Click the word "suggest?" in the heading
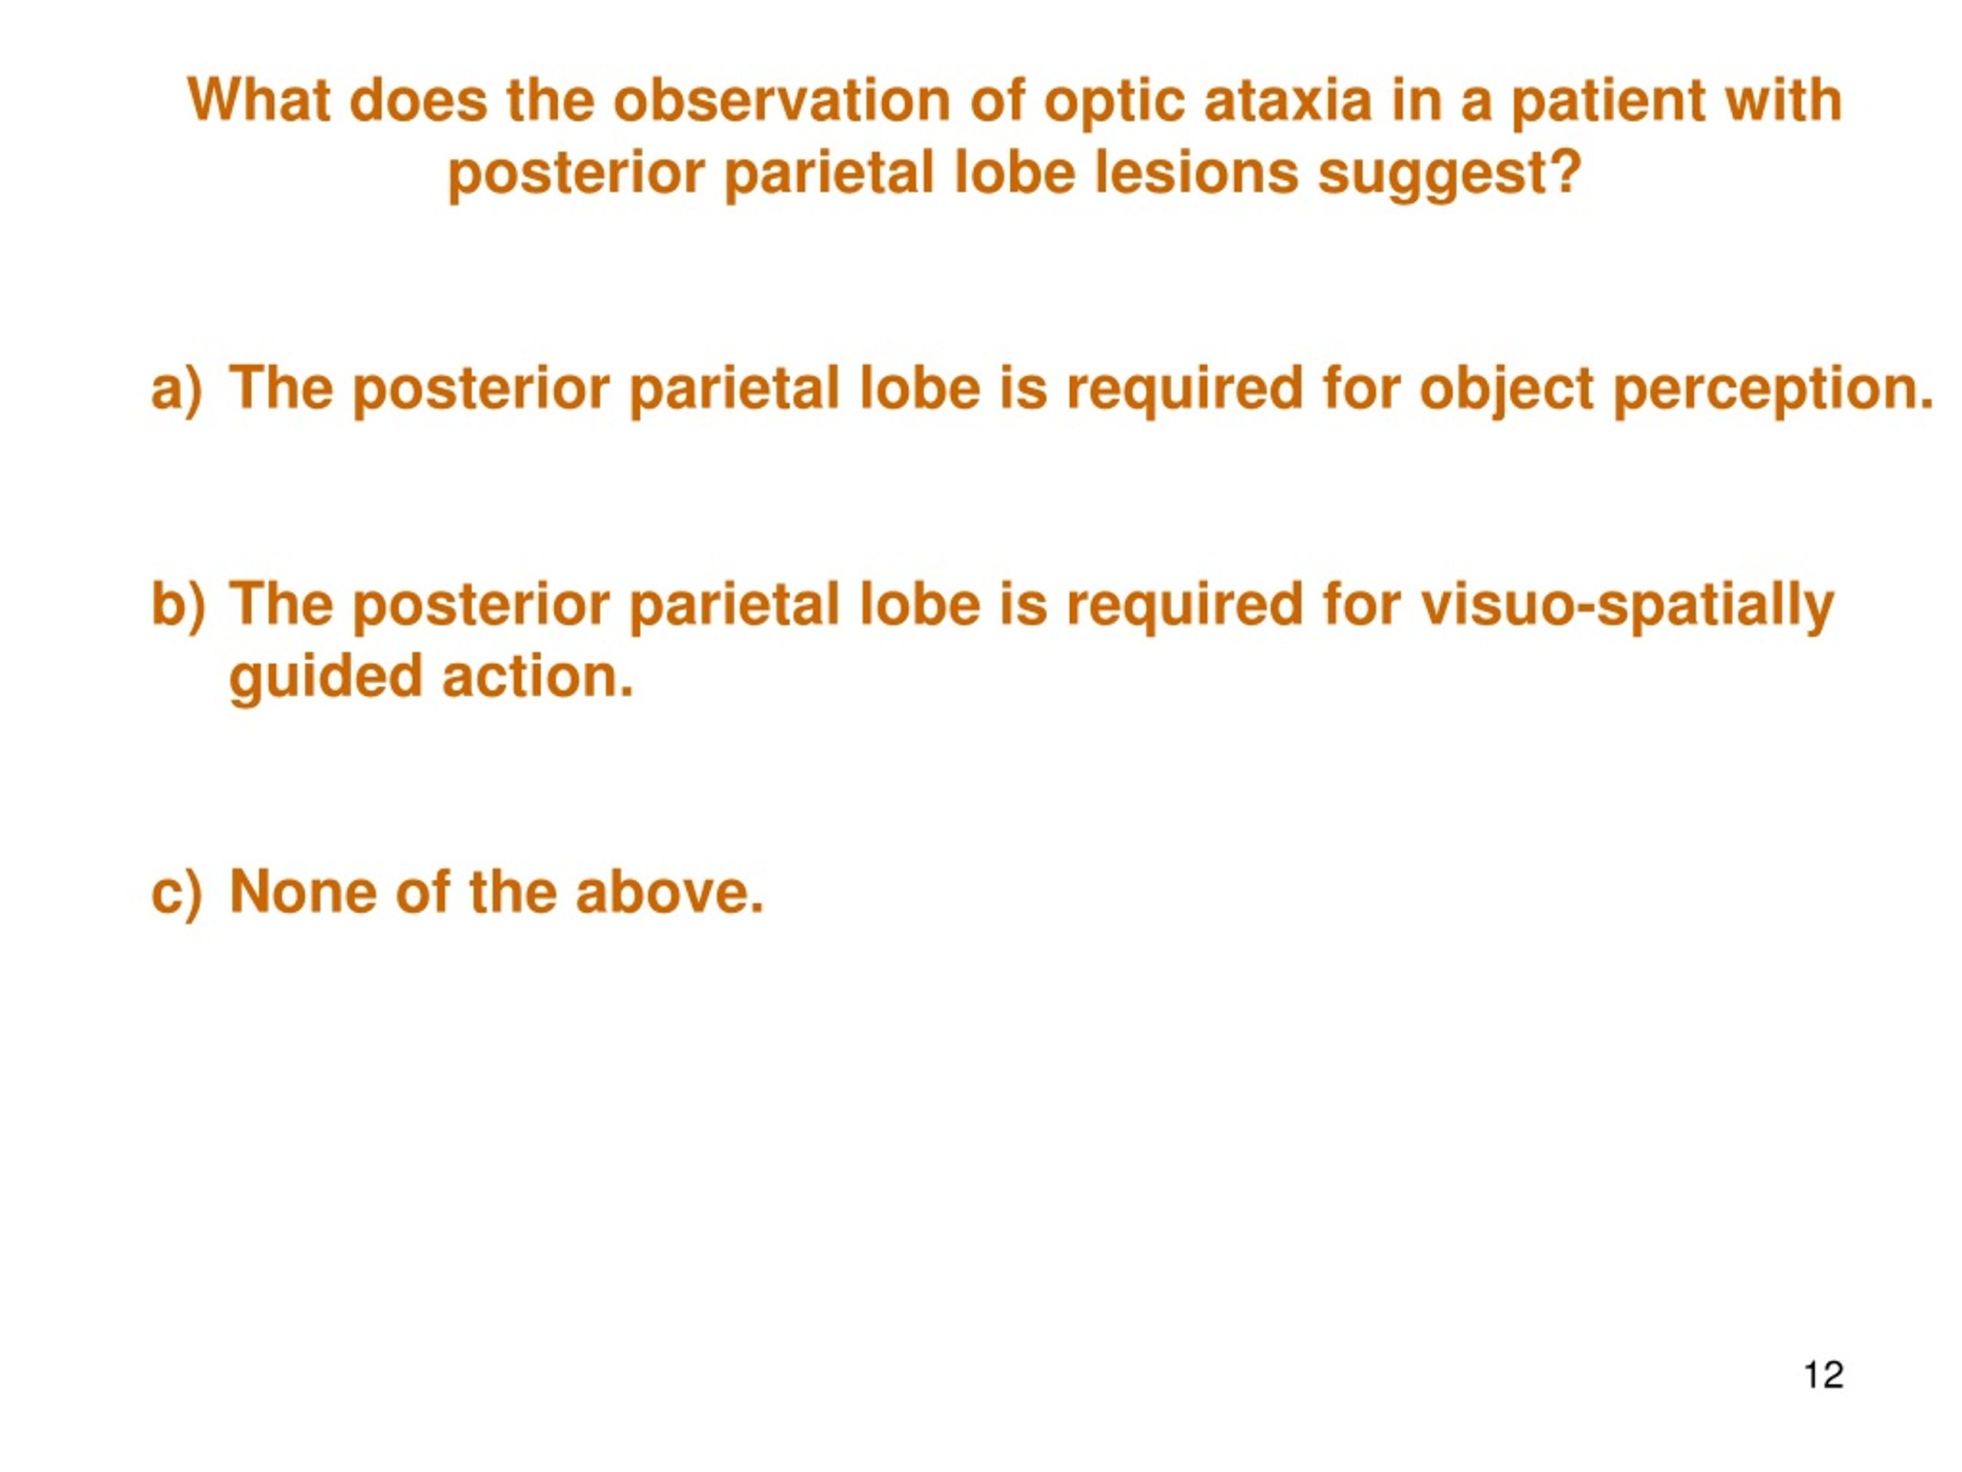 (1450, 172)
